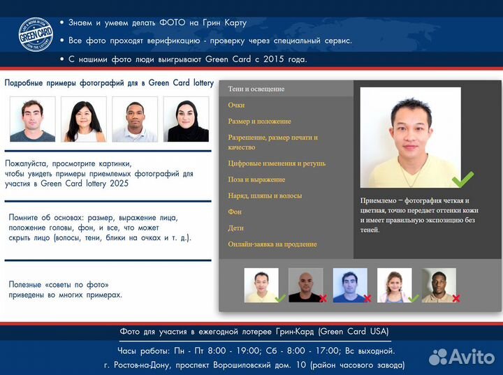Click the Green Card round stamp logo
This screenshot has width=503, height=375.
36,34
